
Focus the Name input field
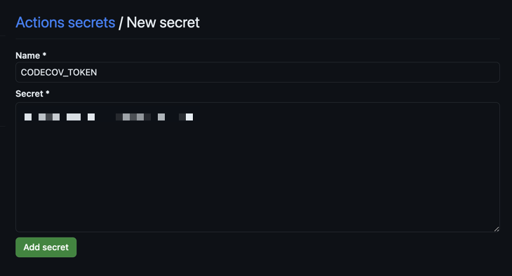[257, 72]
